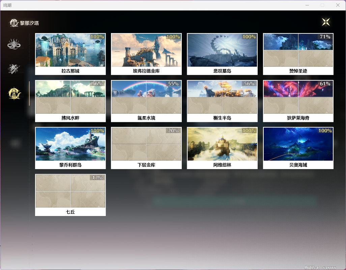
Task: Open the 槲生半岛 area card
Action: click(x=222, y=101)
